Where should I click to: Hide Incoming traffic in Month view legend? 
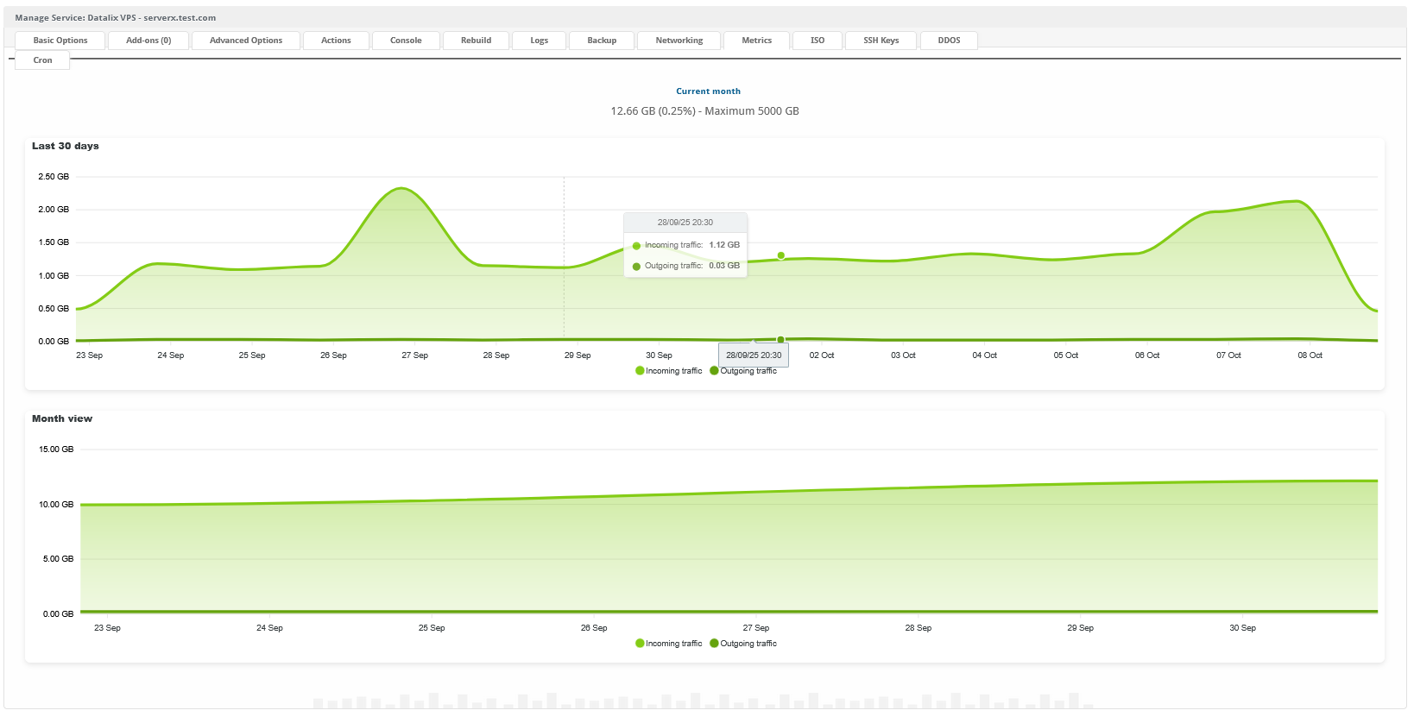click(x=669, y=644)
